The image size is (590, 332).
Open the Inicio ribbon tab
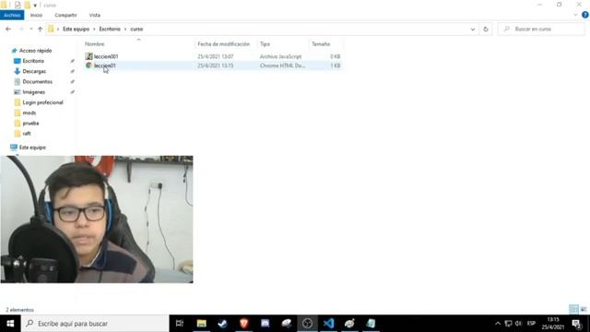[x=36, y=15]
